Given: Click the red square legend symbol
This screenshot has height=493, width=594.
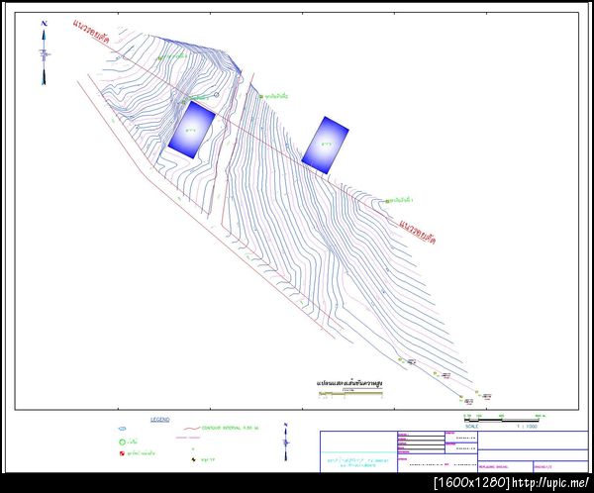Looking at the screenshot, I should coord(122,453).
